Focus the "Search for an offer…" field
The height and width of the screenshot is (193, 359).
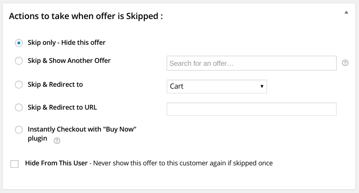(251, 63)
